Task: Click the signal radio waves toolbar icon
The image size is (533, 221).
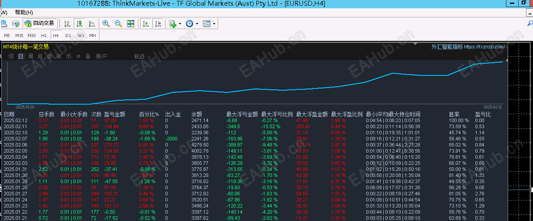Action: (16, 23)
